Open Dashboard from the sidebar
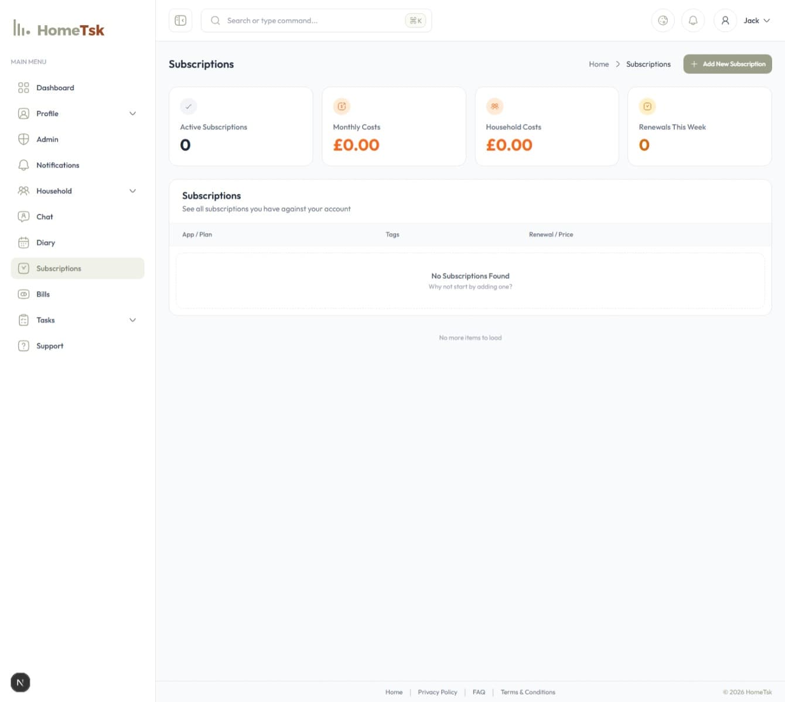 click(x=55, y=88)
